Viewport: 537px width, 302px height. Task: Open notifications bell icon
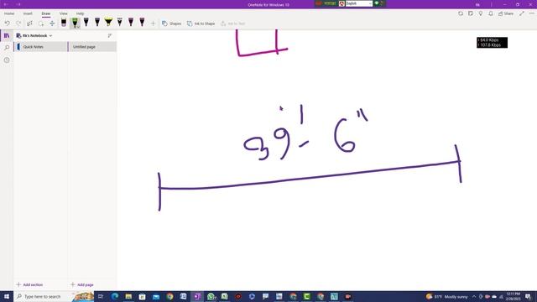pos(491,13)
